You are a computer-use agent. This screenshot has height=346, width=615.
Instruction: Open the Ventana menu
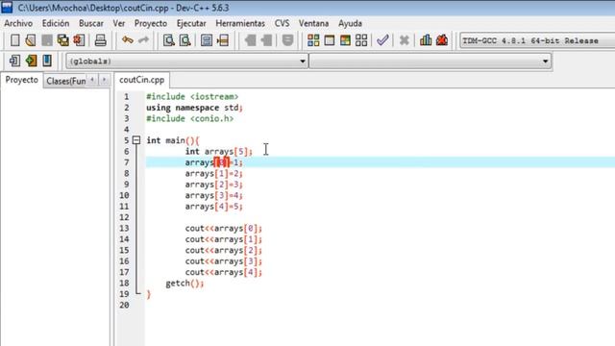(x=313, y=23)
